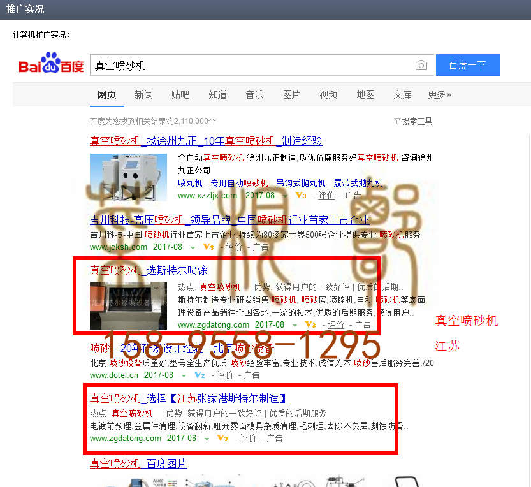Open the 视频 tab
This screenshot has height=487, width=531.
(x=328, y=94)
